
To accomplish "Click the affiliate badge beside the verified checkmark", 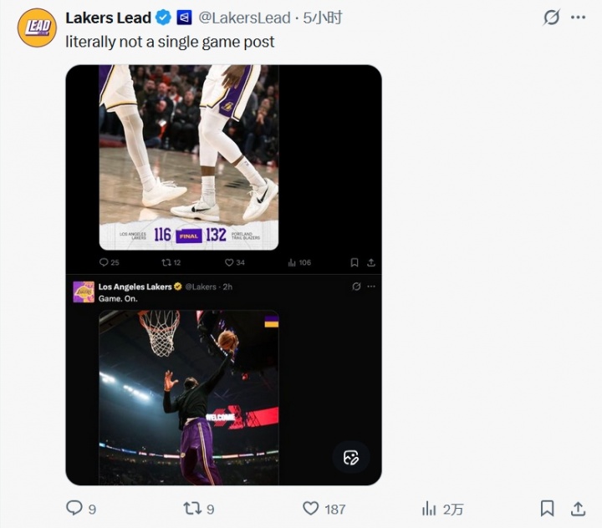I will tap(185, 18).
